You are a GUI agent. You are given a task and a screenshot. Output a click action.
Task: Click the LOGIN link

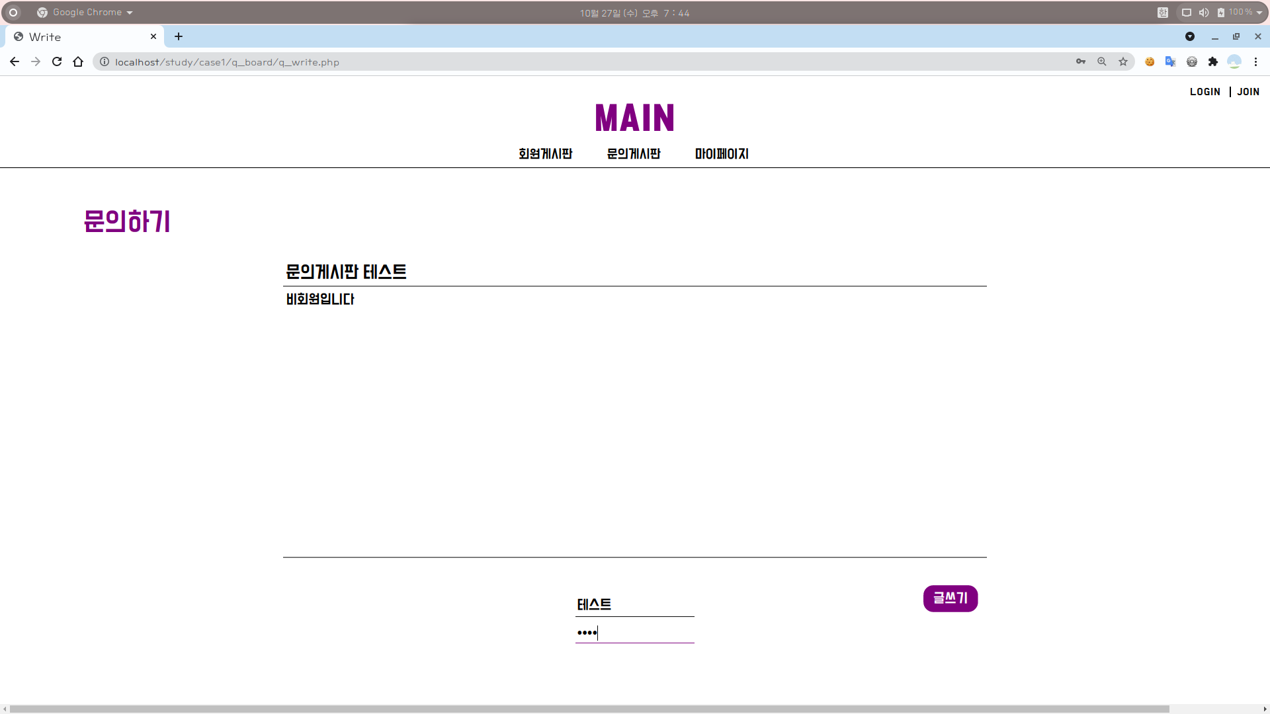click(x=1205, y=92)
